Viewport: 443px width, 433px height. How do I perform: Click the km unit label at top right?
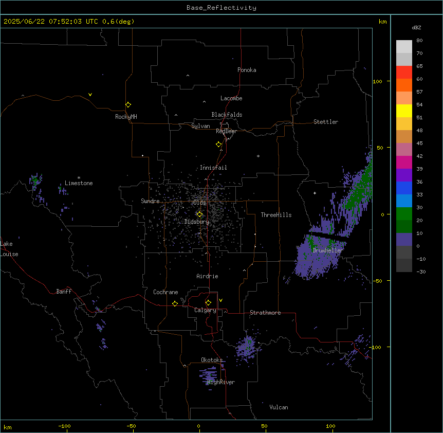pyautogui.click(x=382, y=22)
